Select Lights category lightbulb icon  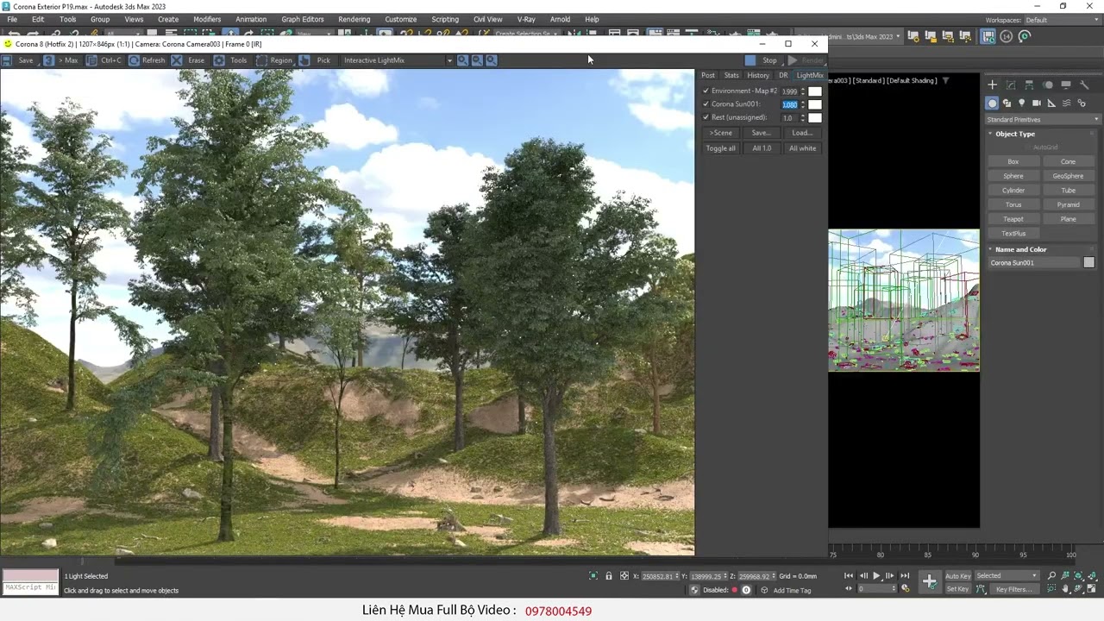(x=1022, y=103)
